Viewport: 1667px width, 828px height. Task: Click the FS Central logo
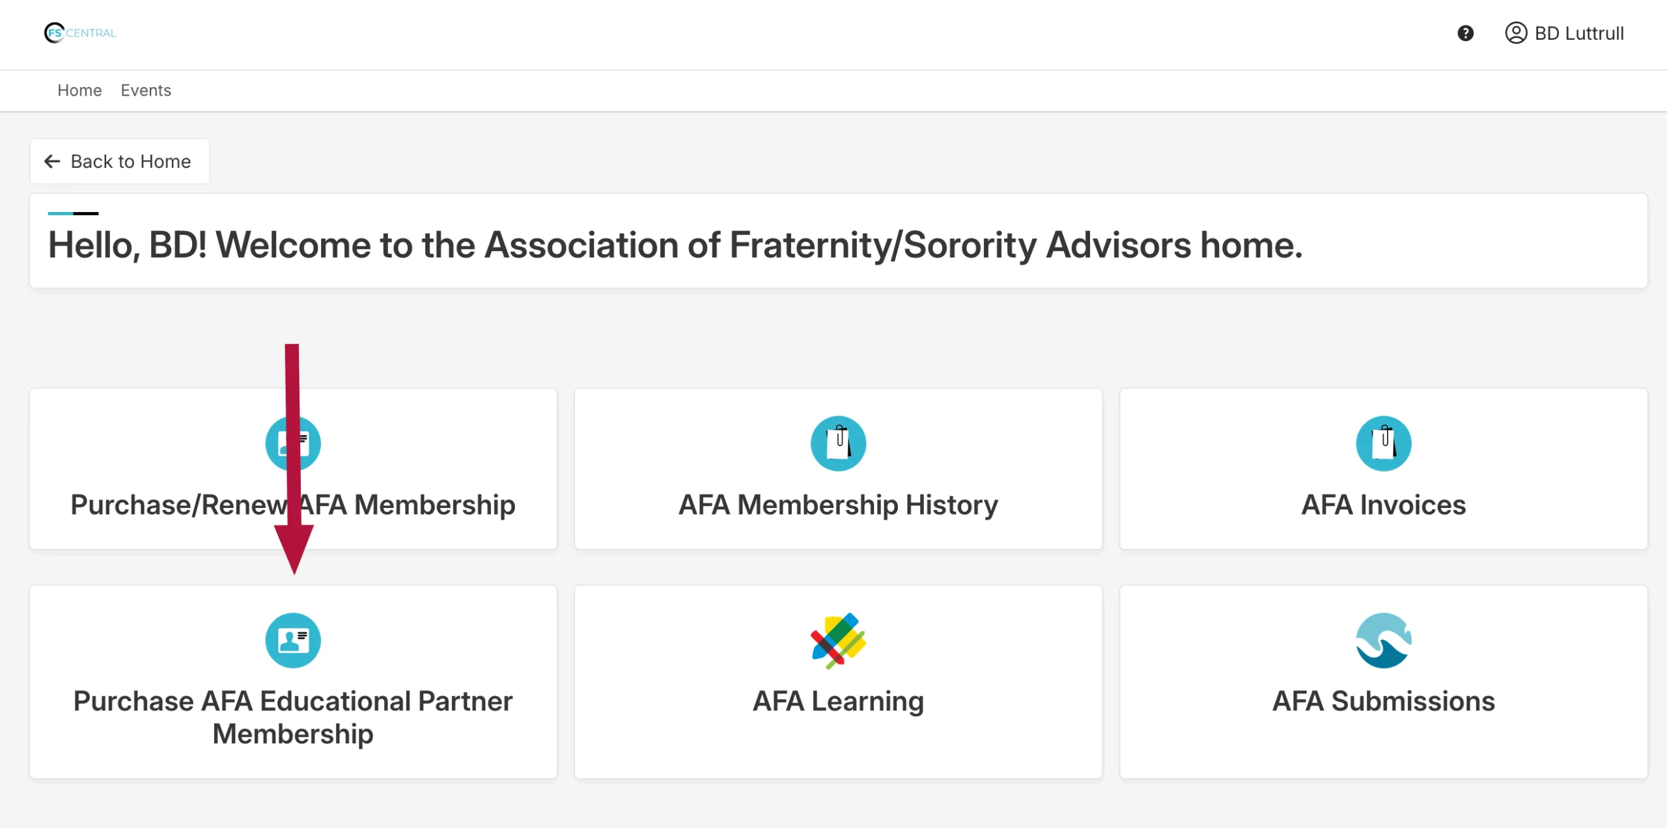(x=80, y=33)
